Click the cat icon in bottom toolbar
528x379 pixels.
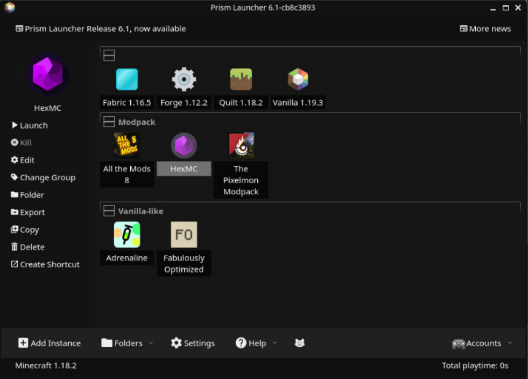click(299, 343)
